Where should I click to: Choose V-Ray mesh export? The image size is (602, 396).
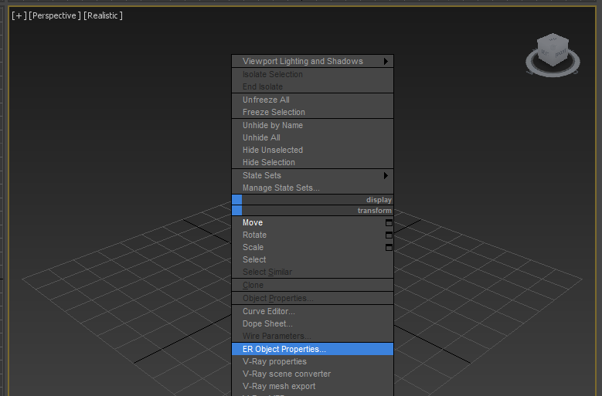point(312,386)
